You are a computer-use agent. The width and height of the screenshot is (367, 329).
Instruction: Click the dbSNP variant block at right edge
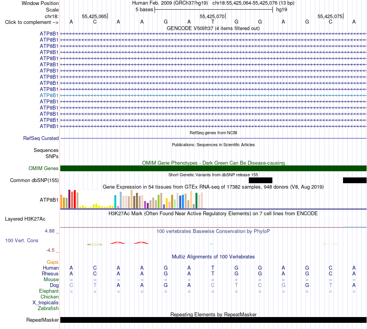click(355, 180)
